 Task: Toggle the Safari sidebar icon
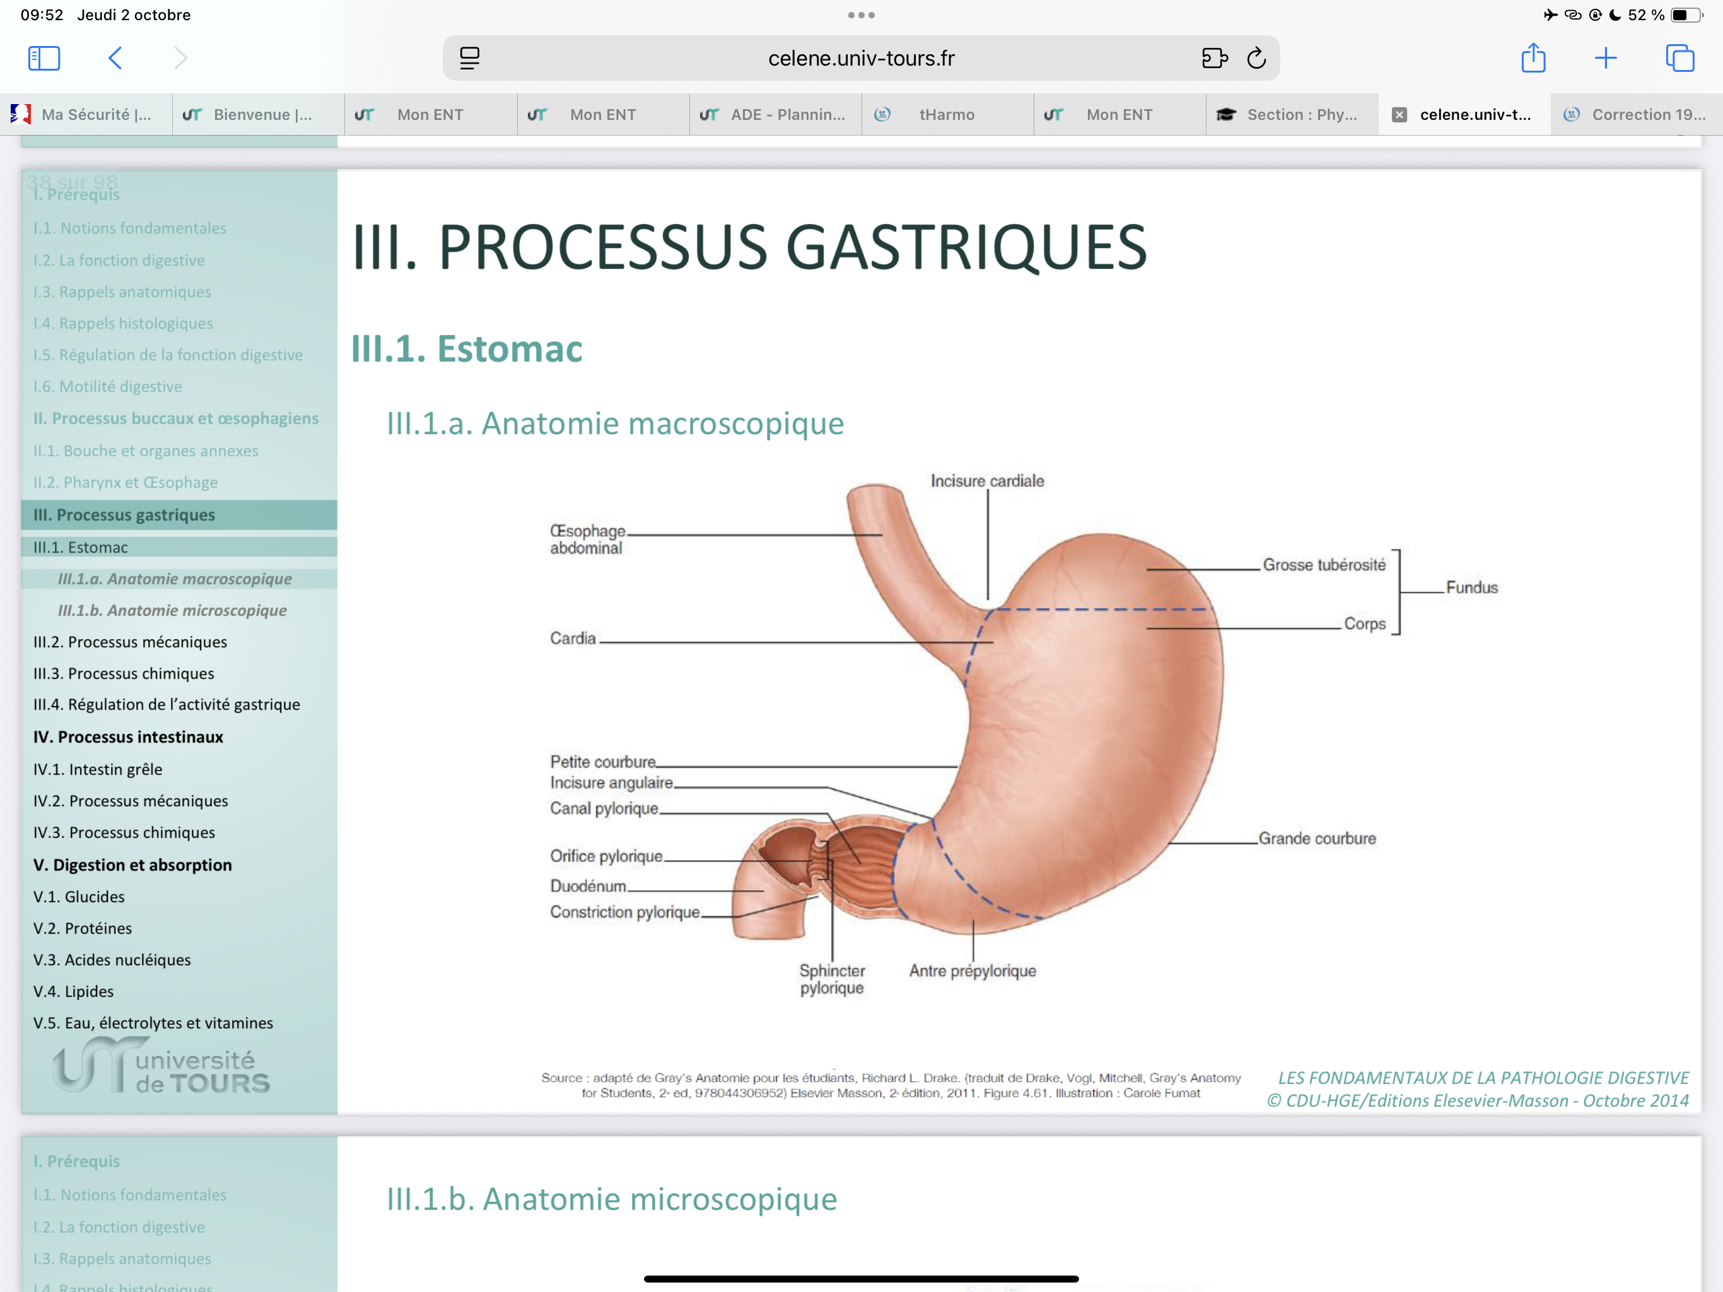tap(44, 59)
